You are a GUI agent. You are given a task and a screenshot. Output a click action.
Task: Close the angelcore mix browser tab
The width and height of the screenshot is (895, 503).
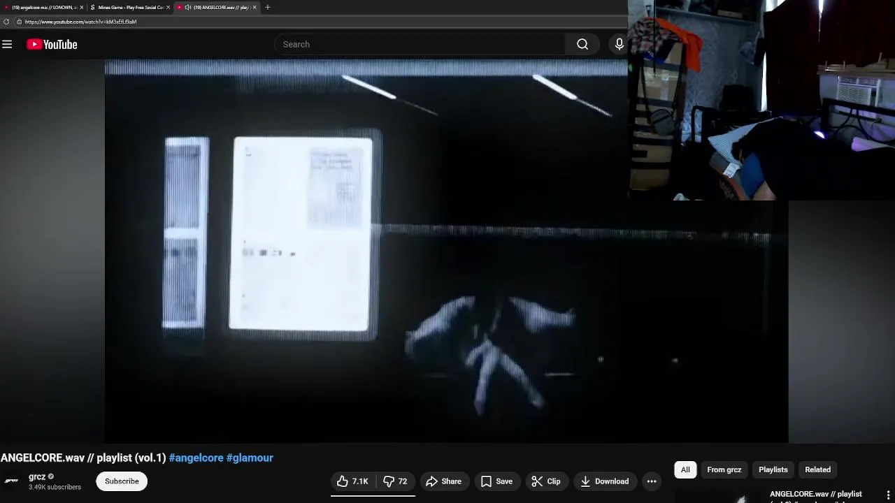point(81,8)
